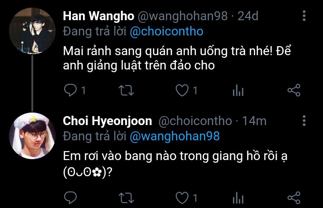The height and width of the screenshot is (208, 323).
Task: Open the @wanghohan98 mention link
Action: [x=175, y=136]
